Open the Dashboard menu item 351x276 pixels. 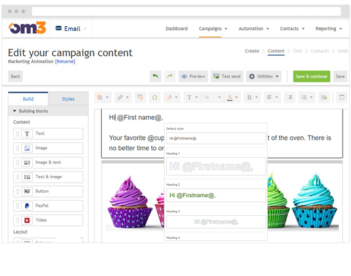(176, 29)
